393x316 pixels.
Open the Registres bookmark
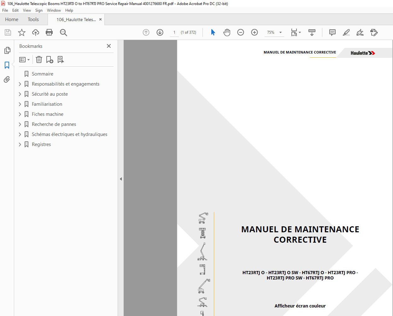41,144
